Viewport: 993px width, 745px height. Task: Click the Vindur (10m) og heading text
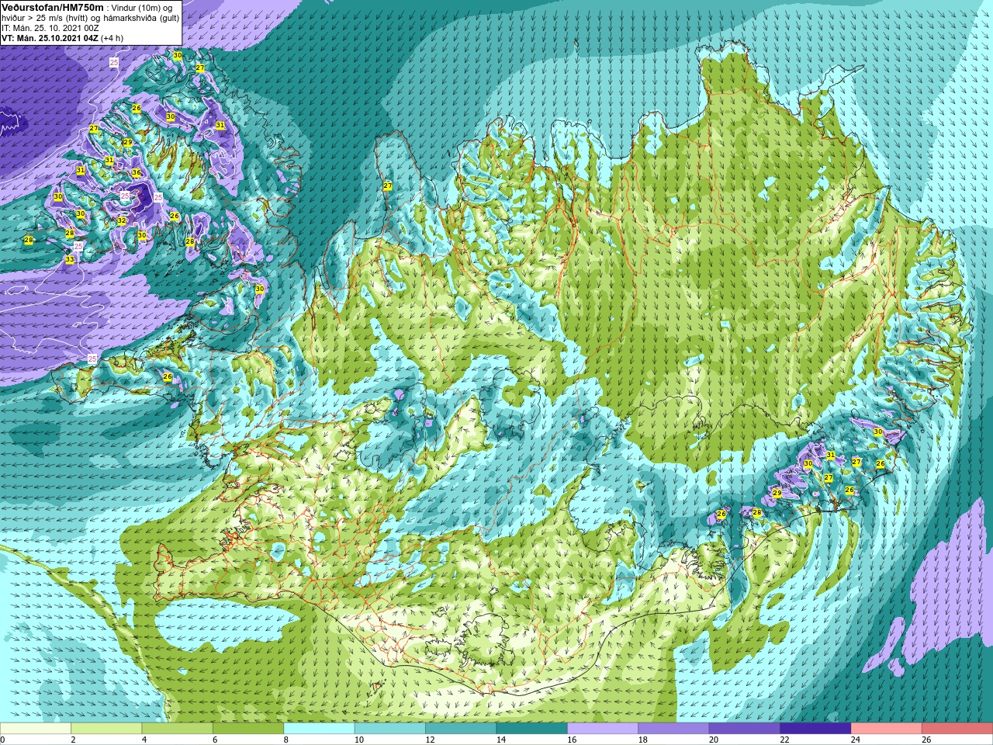(x=142, y=8)
